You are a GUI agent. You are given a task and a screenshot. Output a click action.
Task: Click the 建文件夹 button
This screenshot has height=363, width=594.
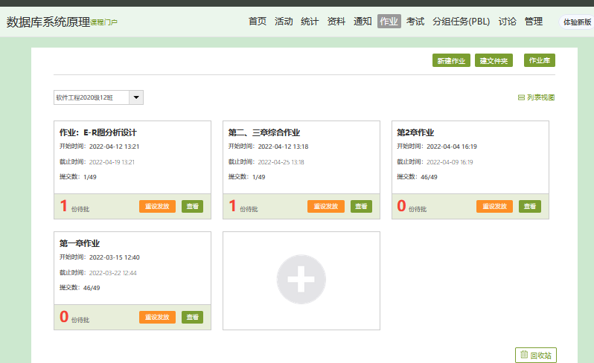494,61
